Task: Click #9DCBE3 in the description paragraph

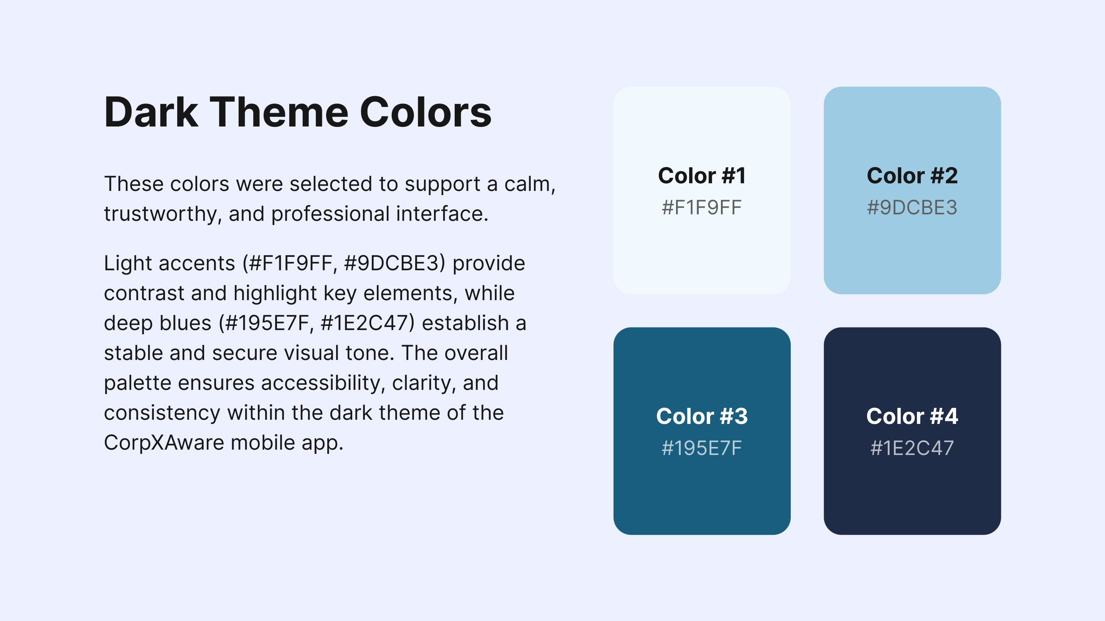Action: 391,263
